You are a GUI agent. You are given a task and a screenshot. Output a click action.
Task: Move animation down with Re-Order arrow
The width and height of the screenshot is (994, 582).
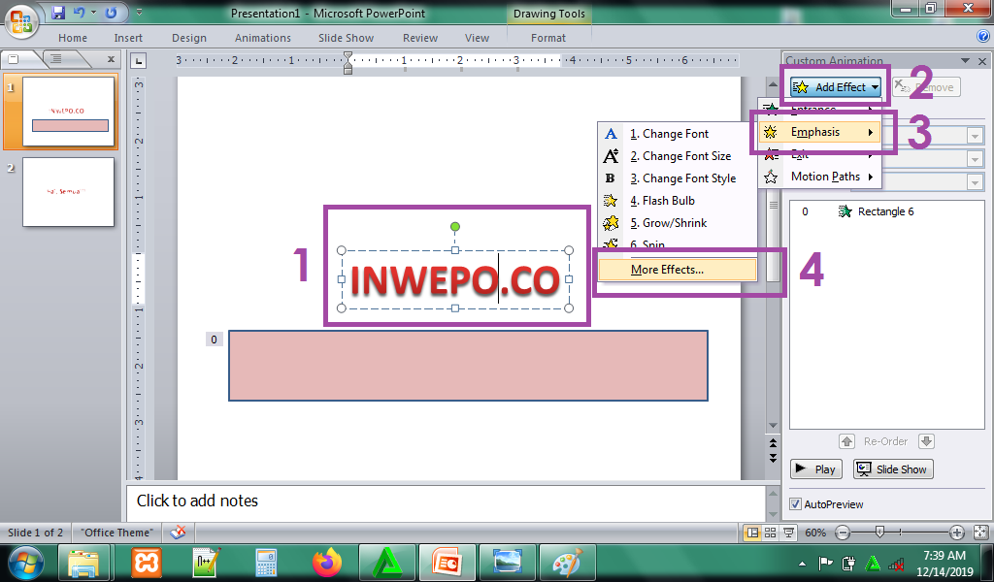[x=926, y=441]
